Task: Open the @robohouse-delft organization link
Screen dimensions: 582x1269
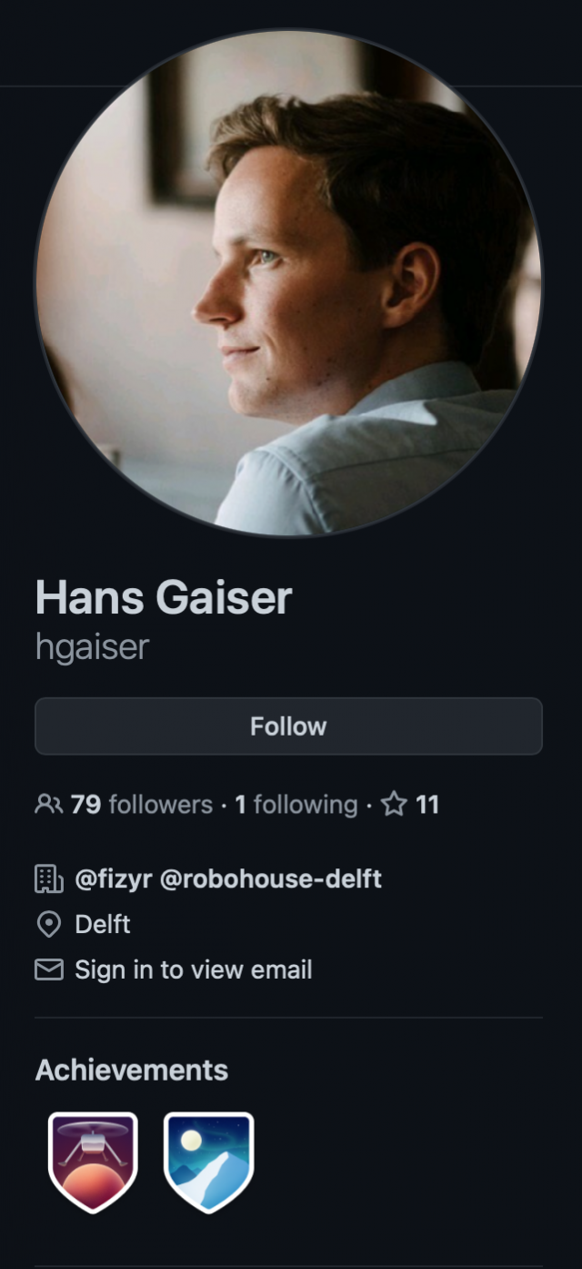Action: 270,879
